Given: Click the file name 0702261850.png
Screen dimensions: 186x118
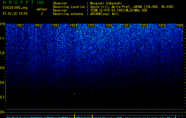Looking at the screenshot, I should (x=15, y=8).
